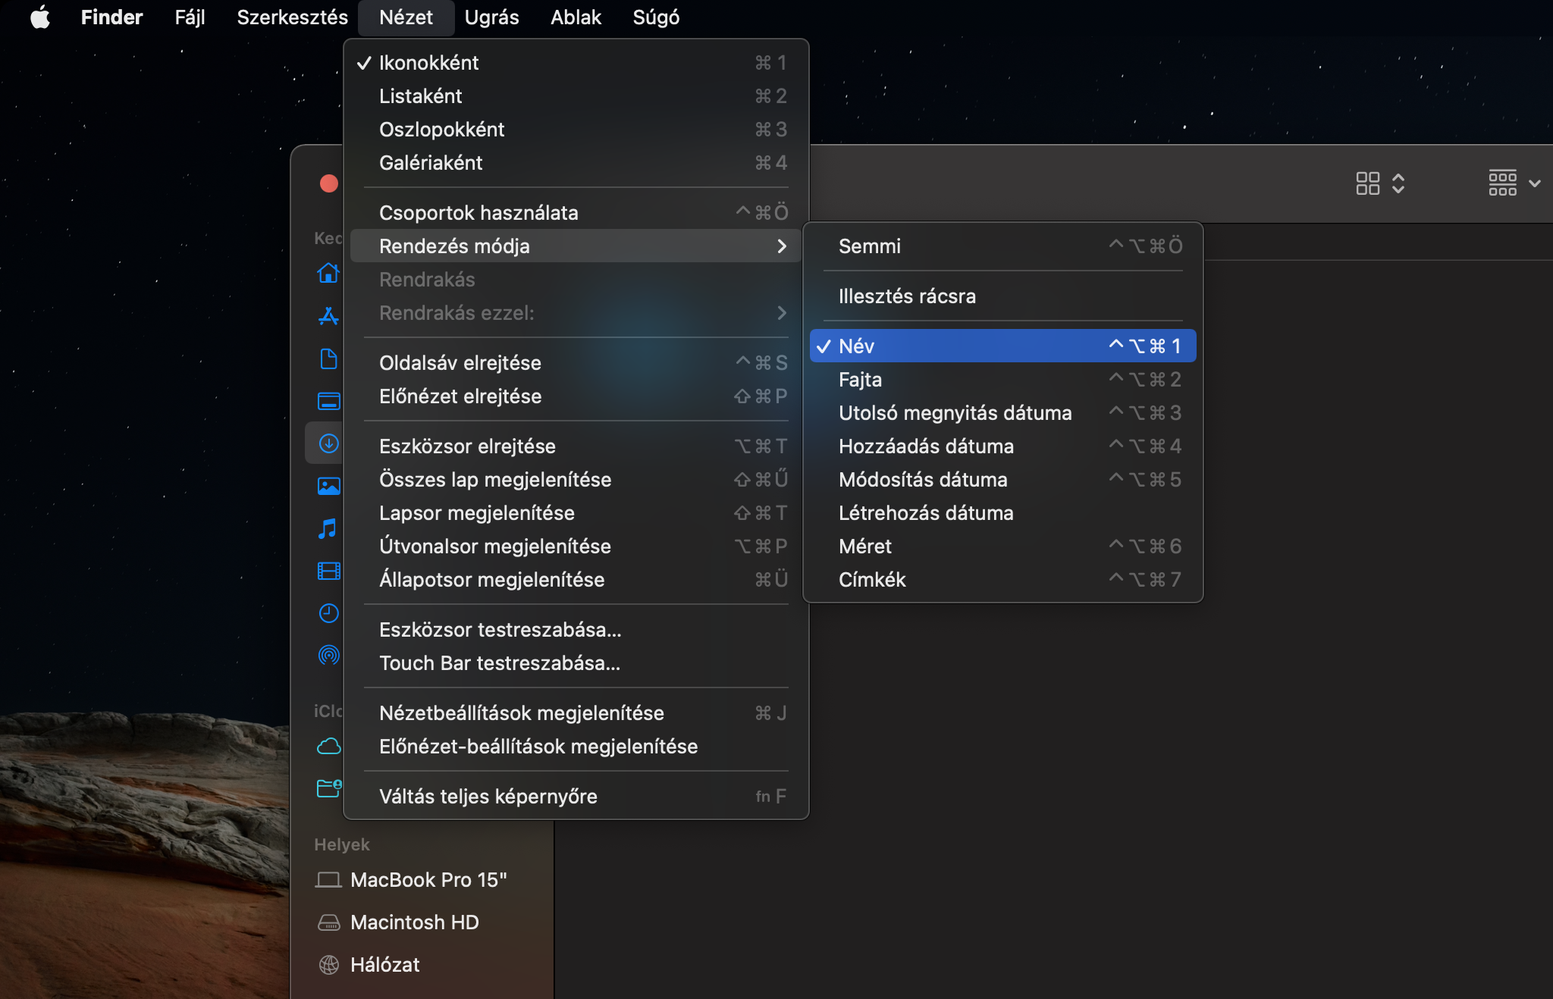Viewport: 1553px width, 999px height.
Task: Choose Illesztés rácsra
Action: click(x=1003, y=296)
